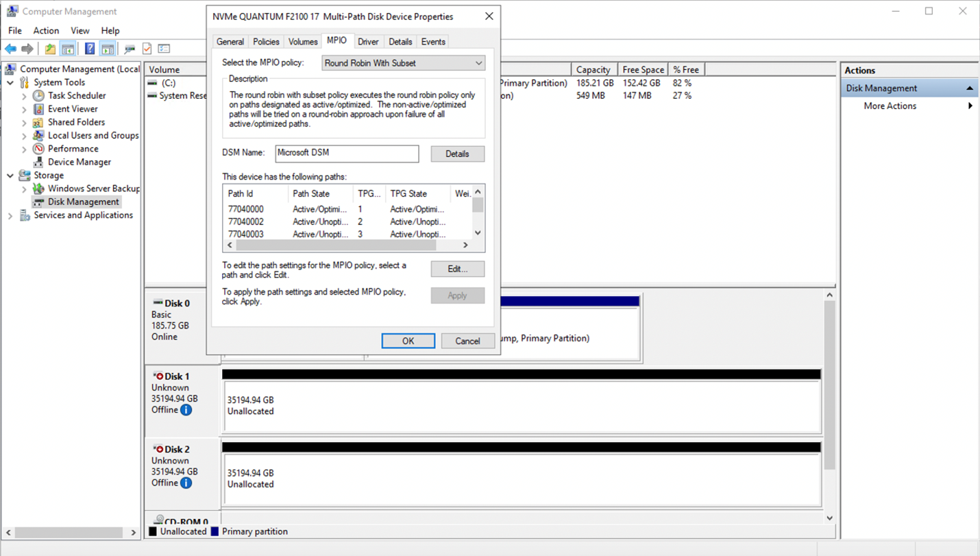
Task: Click the blue Help question mark icon
Action: tap(90, 49)
